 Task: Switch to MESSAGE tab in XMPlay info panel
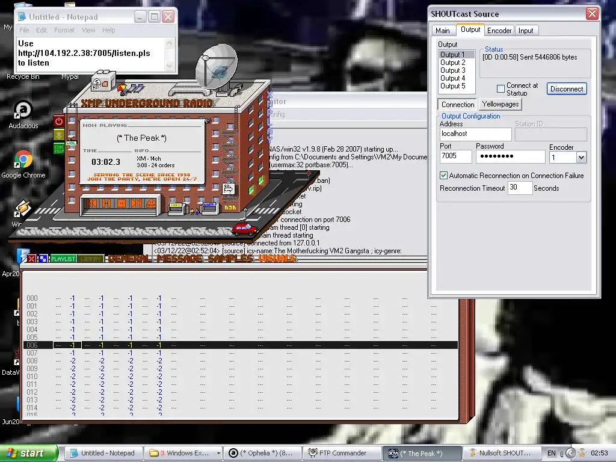(180, 259)
